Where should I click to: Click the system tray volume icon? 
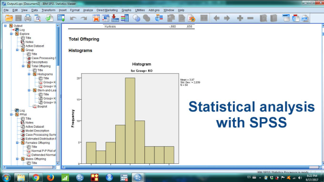click(300, 178)
